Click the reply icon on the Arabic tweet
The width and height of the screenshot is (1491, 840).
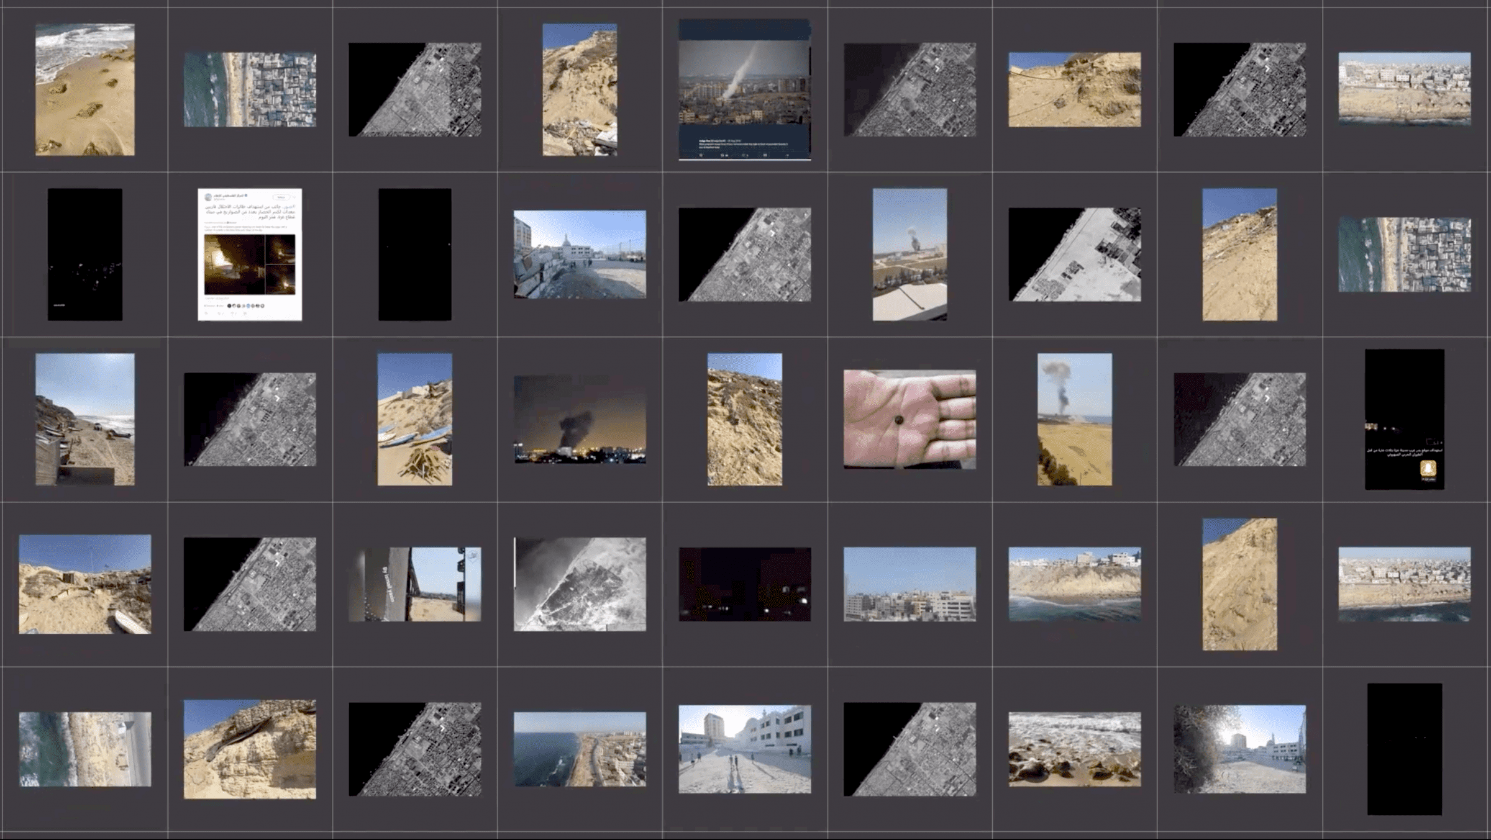206,313
